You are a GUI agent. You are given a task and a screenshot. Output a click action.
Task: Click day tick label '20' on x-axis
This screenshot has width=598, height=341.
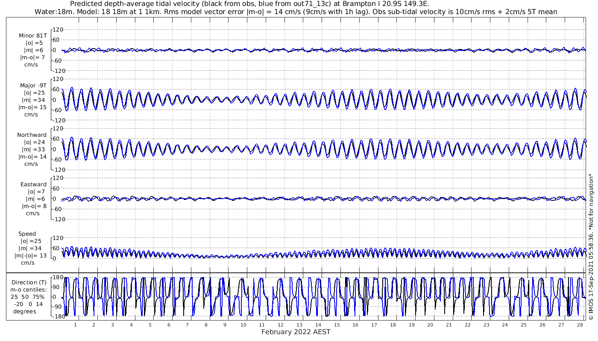pos(430,325)
